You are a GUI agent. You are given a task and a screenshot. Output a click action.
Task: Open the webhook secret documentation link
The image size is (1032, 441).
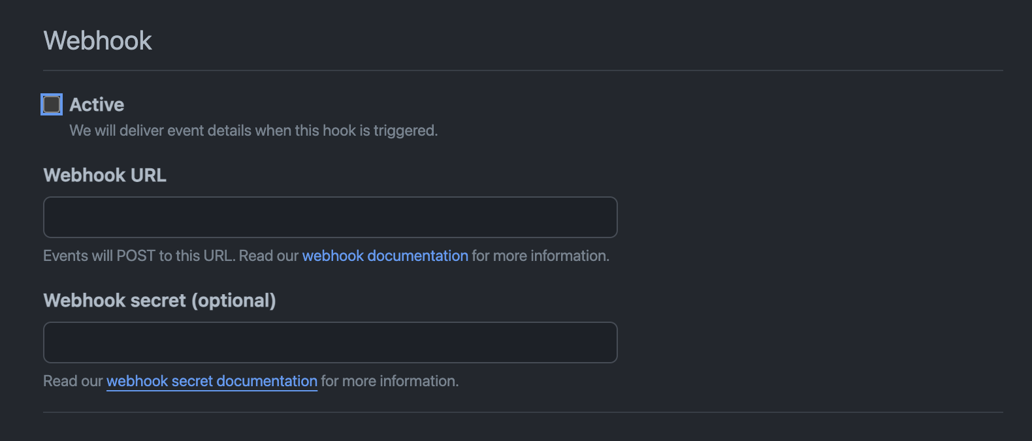click(212, 381)
